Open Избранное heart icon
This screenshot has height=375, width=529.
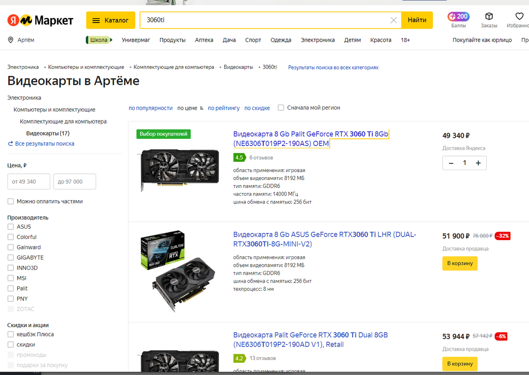point(520,16)
